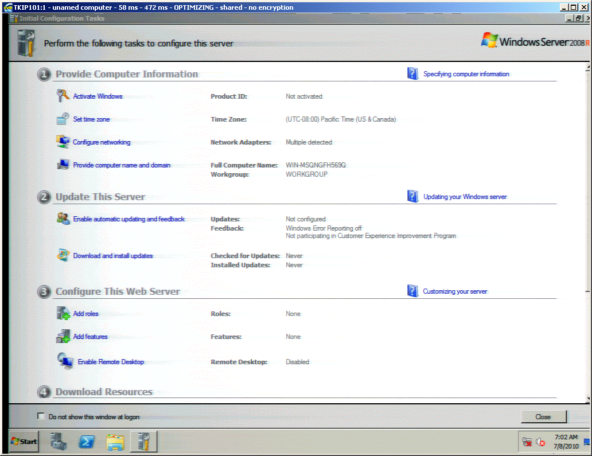
Task: Click the Download Resources section heading
Action: (x=104, y=392)
